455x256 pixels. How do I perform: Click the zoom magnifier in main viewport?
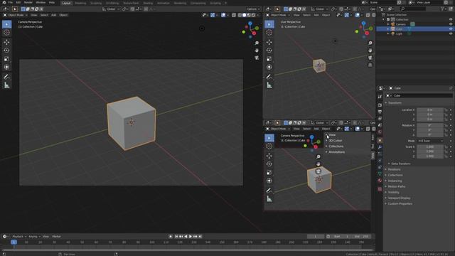(257, 43)
